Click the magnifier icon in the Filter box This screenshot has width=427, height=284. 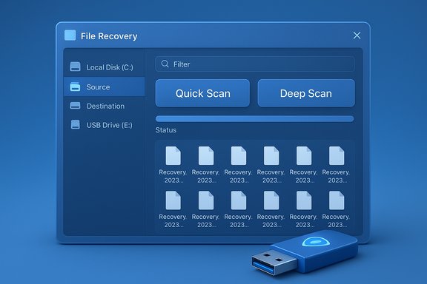tap(165, 64)
